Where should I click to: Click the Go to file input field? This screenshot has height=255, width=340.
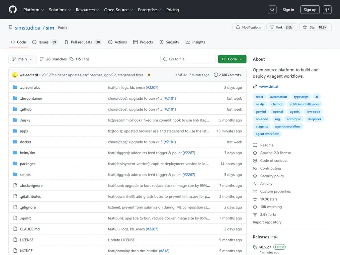tap(188, 59)
